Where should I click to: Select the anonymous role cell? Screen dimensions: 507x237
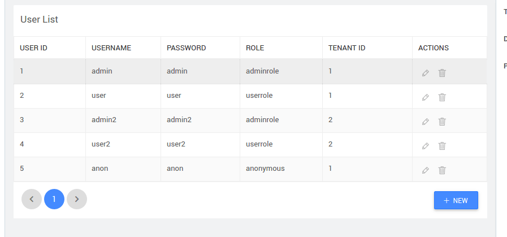[x=265, y=169]
